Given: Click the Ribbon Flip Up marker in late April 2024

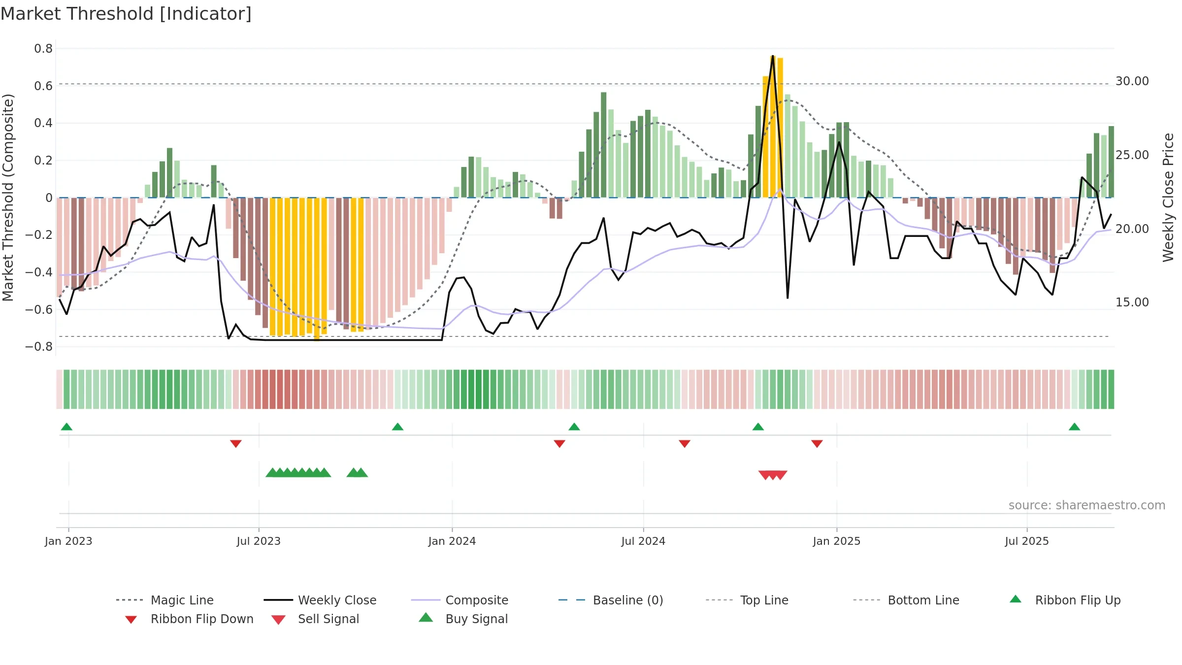Looking at the screenshot, I should point(574,427).
